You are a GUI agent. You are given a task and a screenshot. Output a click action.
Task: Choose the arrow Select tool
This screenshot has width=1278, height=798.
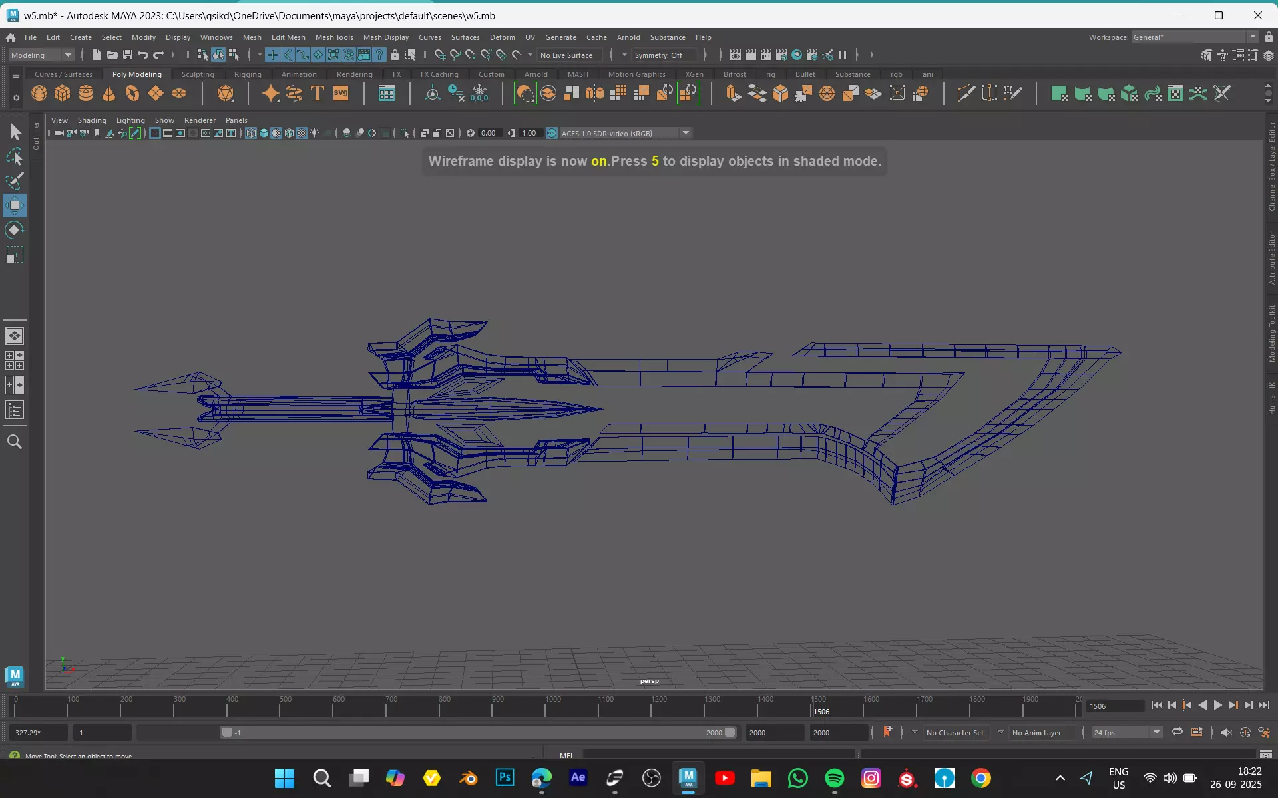pyautogui.click(x=15, y=132)
